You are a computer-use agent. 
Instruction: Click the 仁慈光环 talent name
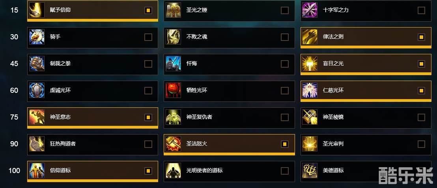click(333, 90)
